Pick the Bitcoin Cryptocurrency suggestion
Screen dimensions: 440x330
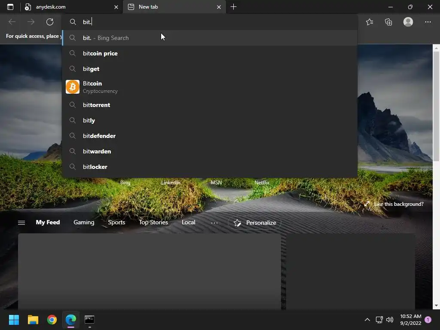[x=210, y=87]
